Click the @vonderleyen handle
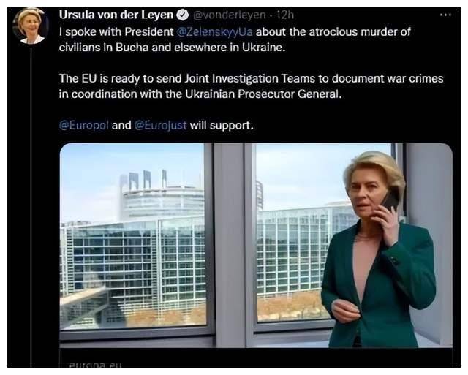 coord(229,15)
